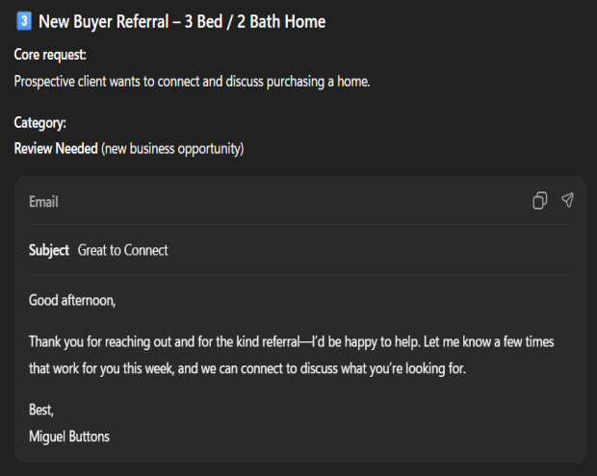The height and width of the screenshot is (476, 597).
Task: Click the Category label
Action: pyautogui.click(x=40, y=123)
